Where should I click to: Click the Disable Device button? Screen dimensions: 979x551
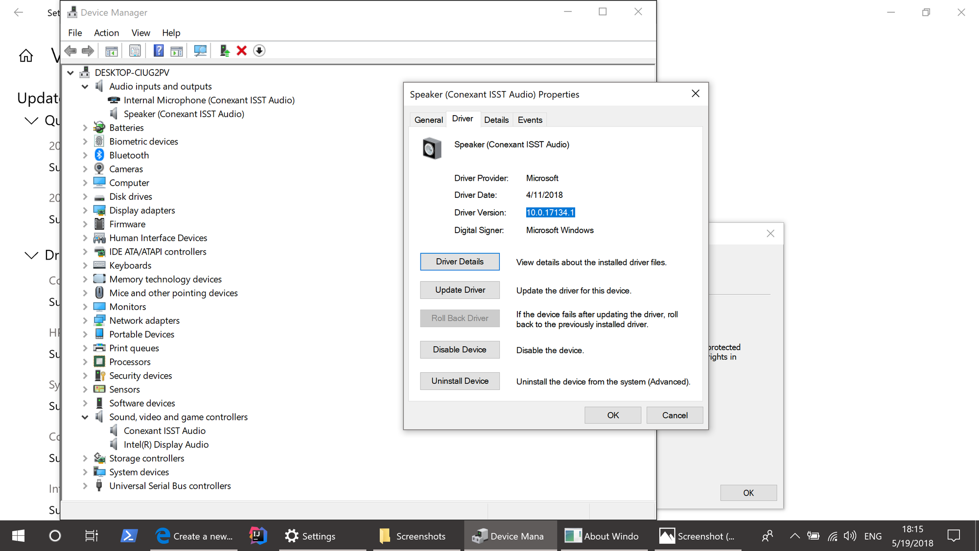(460, 349)
